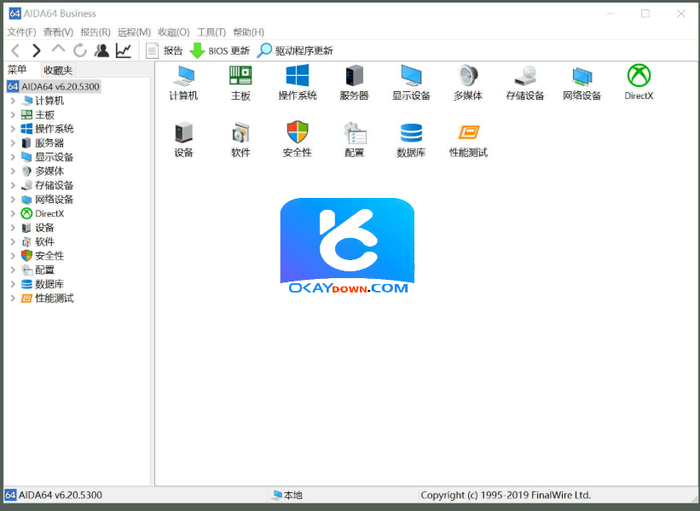Open the 报告(R) menu

coord(95,32)
